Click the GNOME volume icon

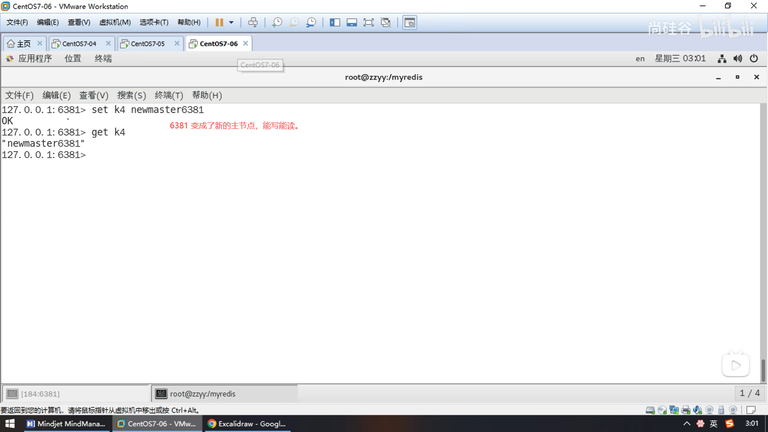[738, 59]
